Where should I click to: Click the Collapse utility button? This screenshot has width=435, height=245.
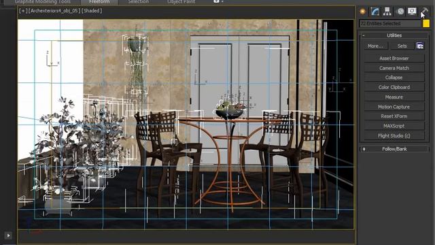394,78
